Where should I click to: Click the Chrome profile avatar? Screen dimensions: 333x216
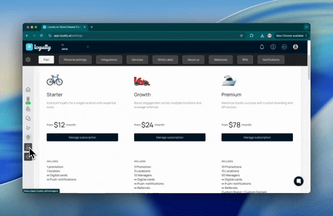(270, 36)
